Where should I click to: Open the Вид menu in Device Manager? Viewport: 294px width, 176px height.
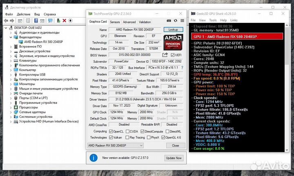37,14
